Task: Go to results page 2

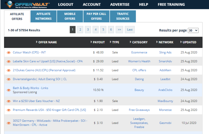Action: [80, 30]
